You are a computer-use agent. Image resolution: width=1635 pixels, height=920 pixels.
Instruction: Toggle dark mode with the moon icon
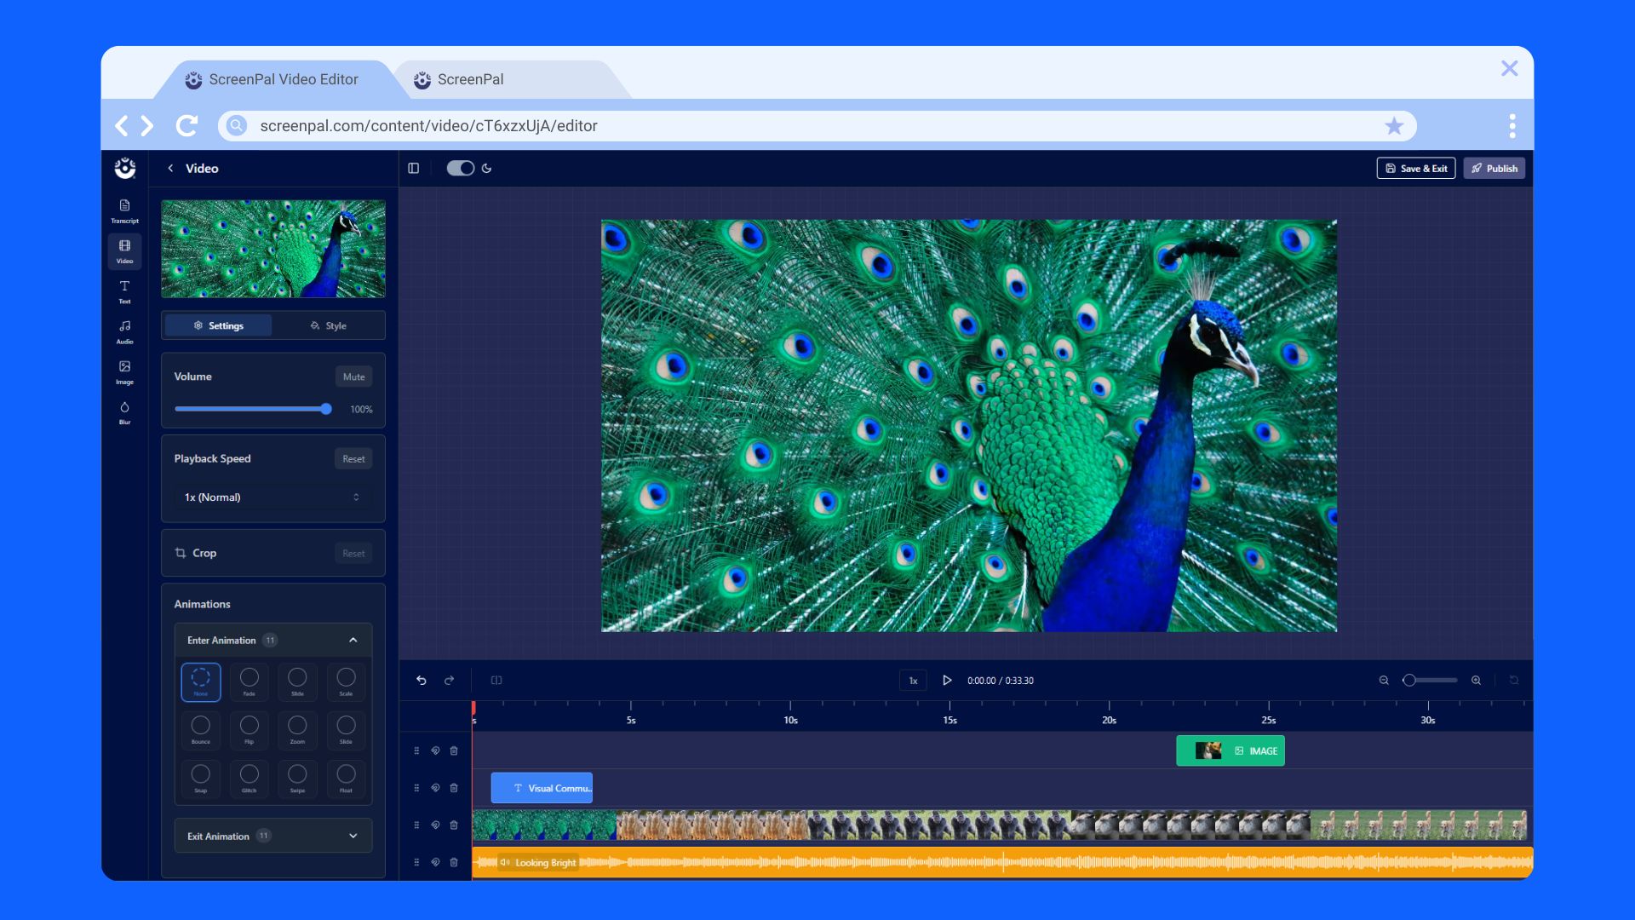pyautogui.click(x=486, y=168)
